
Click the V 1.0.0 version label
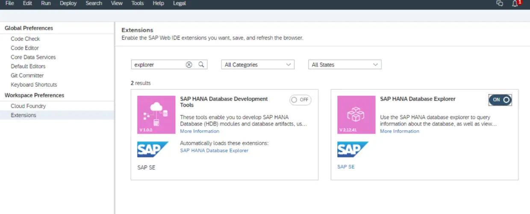tap(146, 129)
